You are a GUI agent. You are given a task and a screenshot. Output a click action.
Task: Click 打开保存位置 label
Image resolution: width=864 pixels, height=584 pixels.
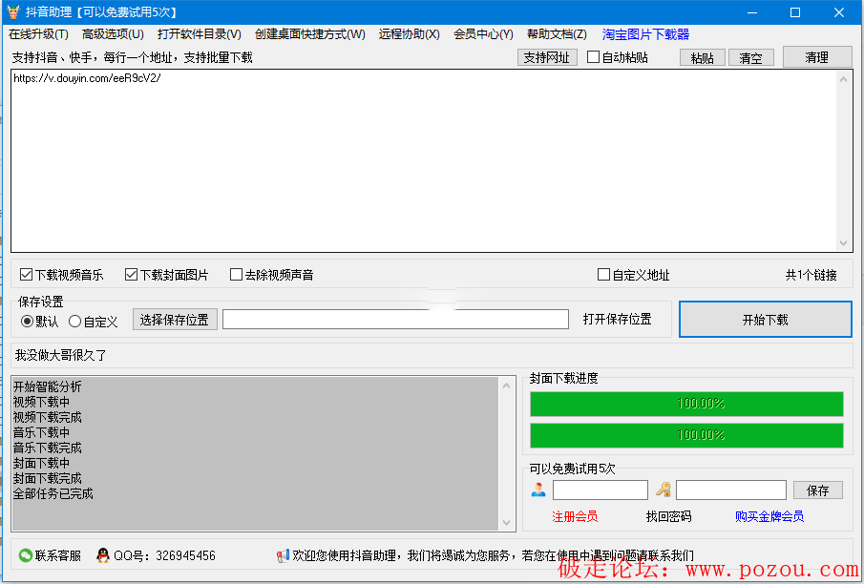click(x=617, y=319)
